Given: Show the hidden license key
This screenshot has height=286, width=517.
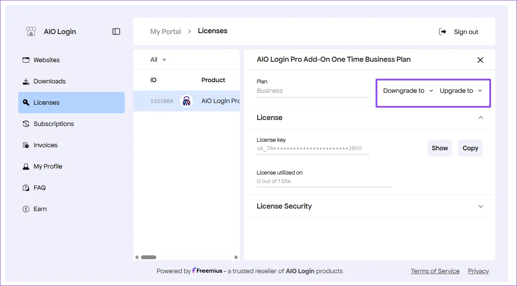Looking at the screenshot, I should point(439,148).
